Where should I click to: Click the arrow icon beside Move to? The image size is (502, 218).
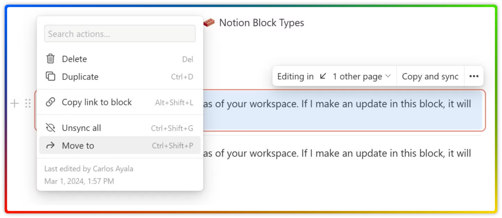pos(51,146)
